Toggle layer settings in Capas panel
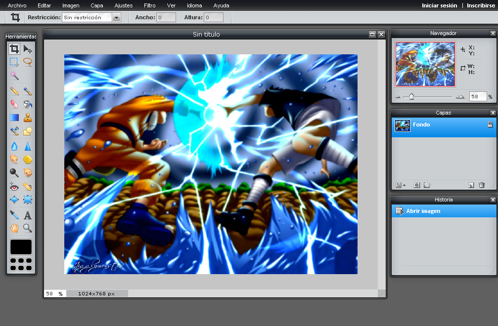This screenshot has height=326, width=498. [x=401, y=185]
